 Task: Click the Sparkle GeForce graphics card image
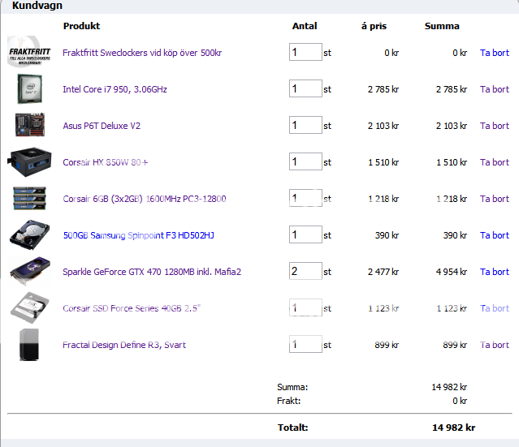[30, 272]
